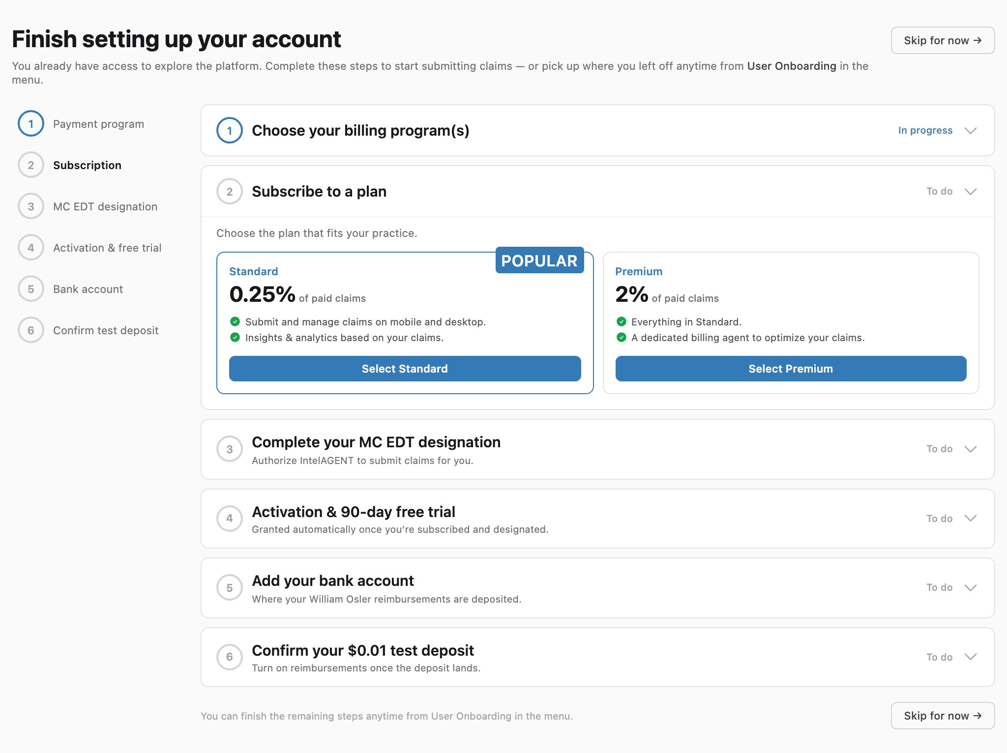1007x753 pixels.
Task: Click Skip for now at top right
Action: [943, 40]
